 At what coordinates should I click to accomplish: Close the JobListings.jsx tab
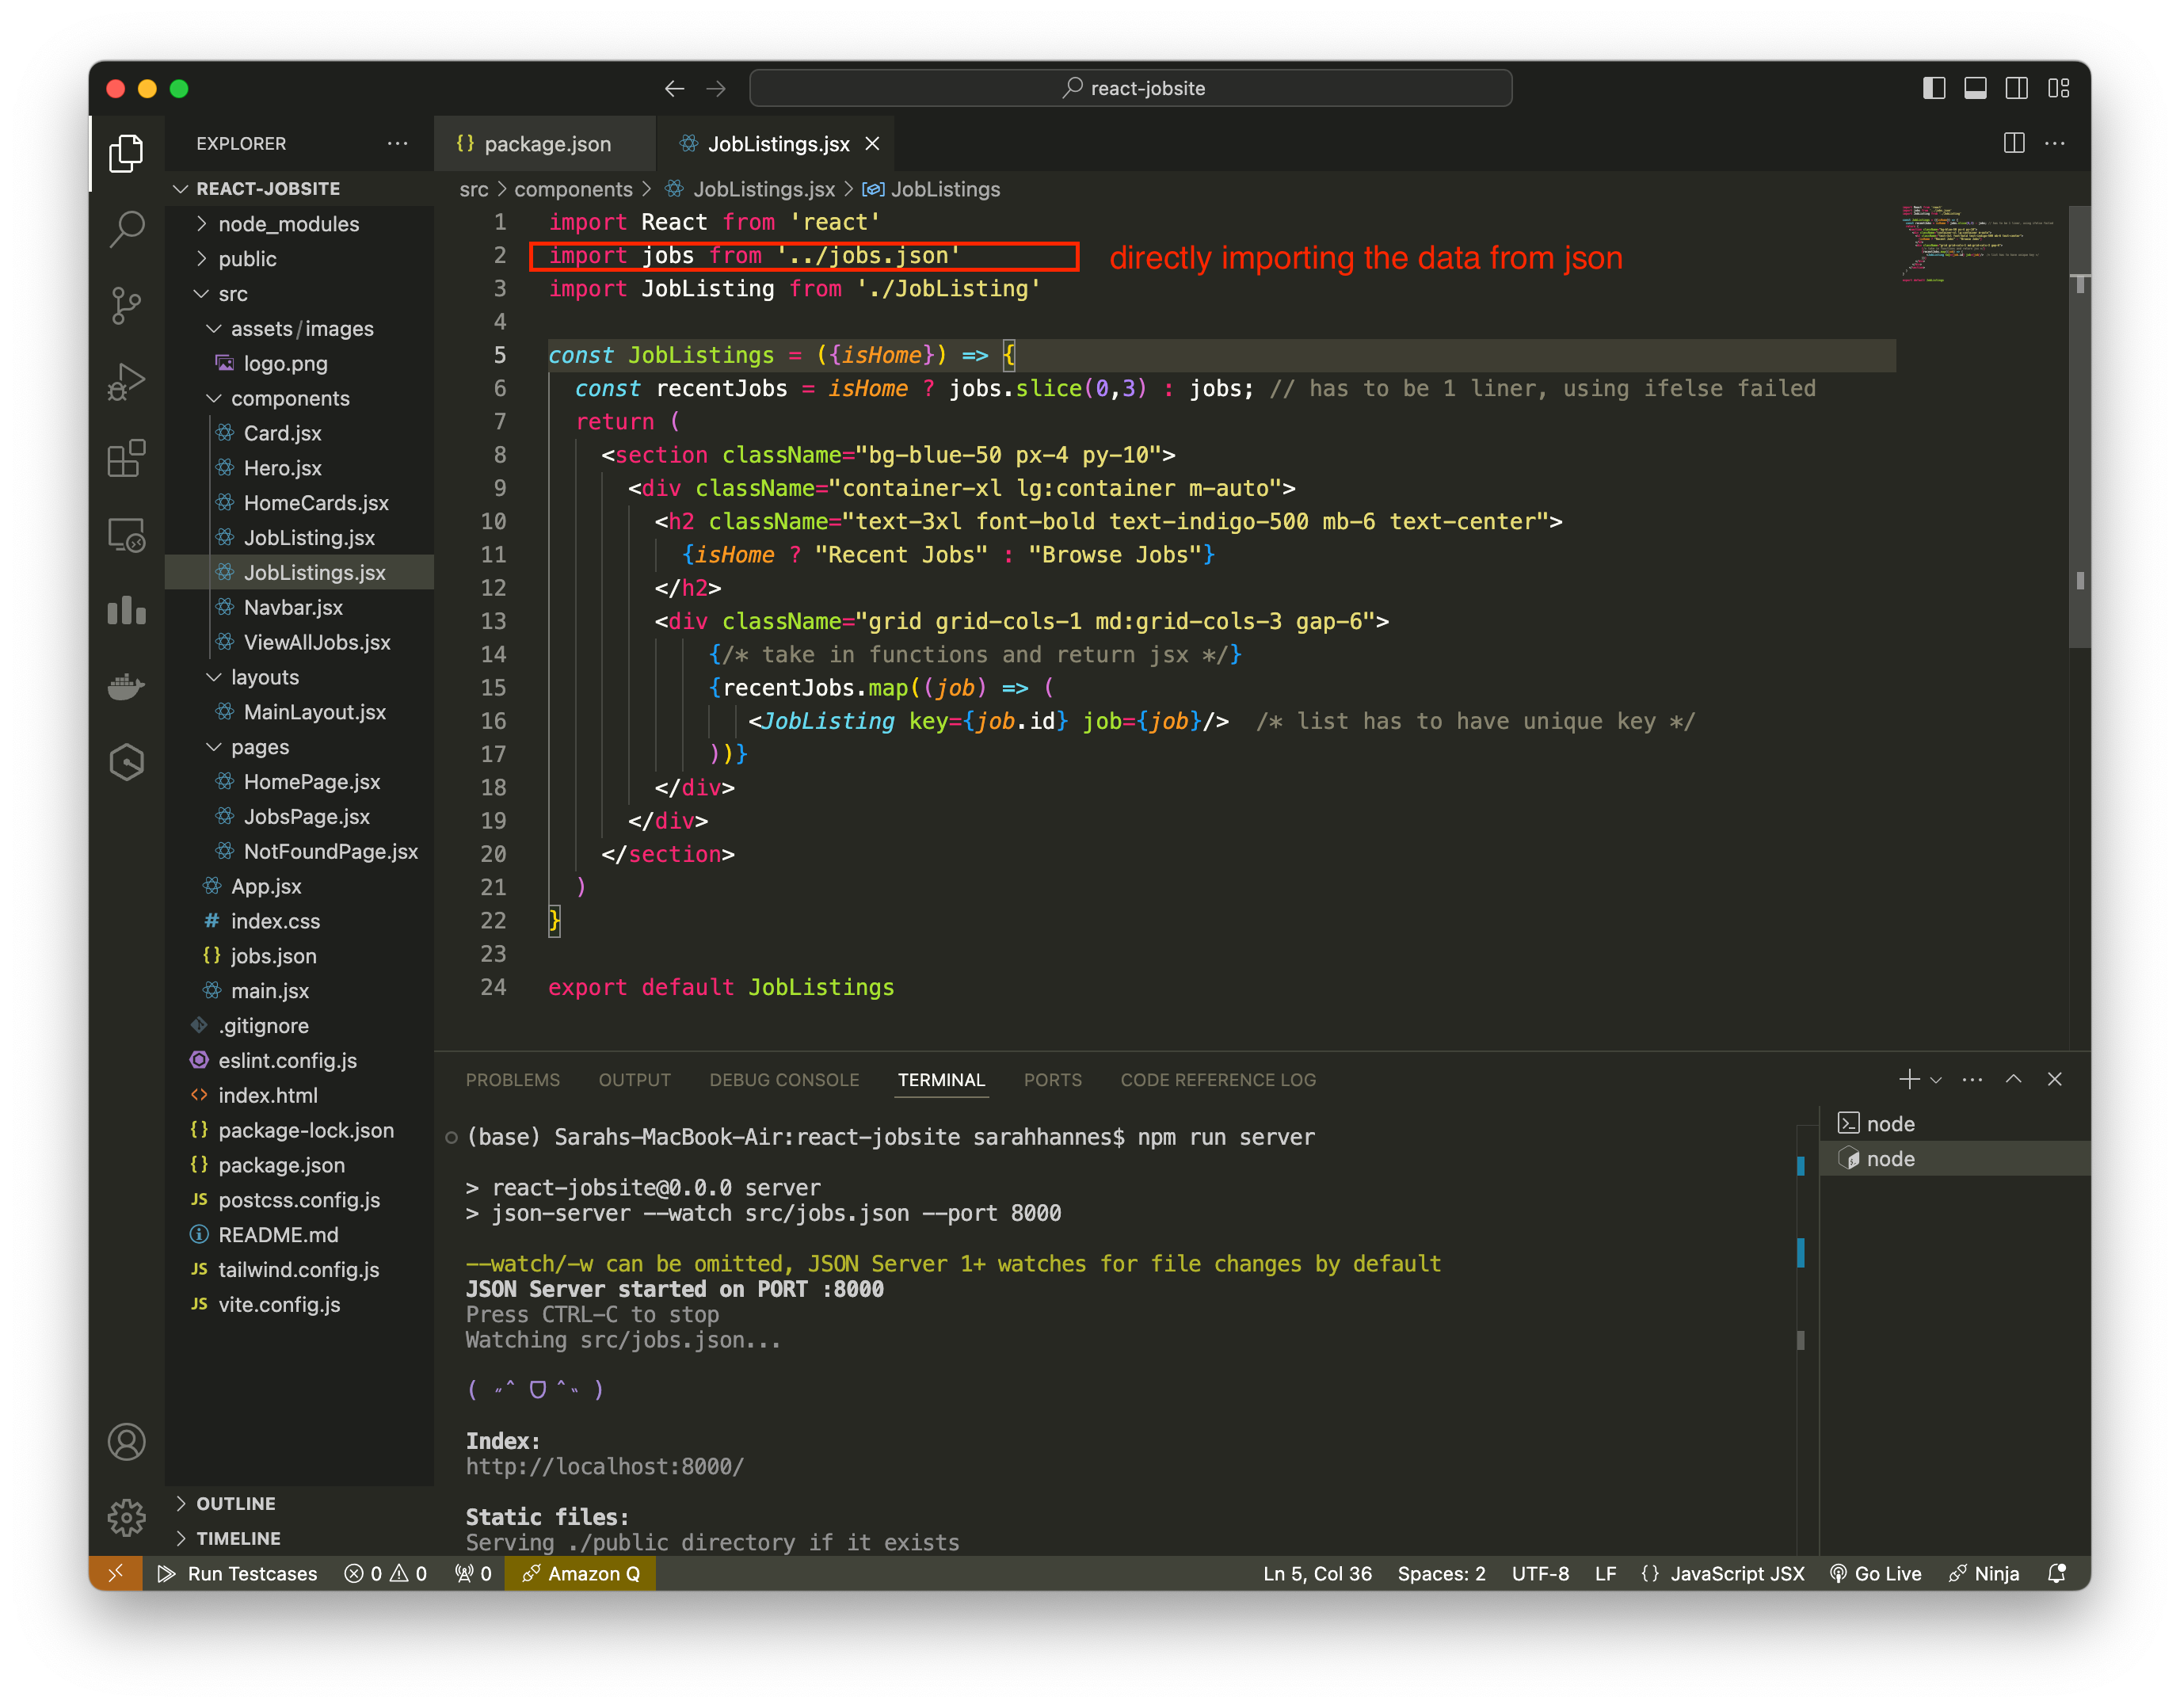pos(872,143)
